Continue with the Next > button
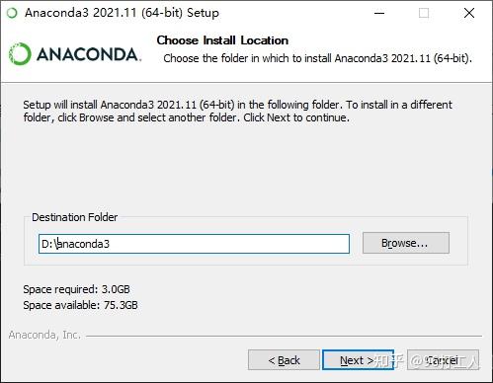The height and width of the screenshot is (383, 493). [358, 360]
